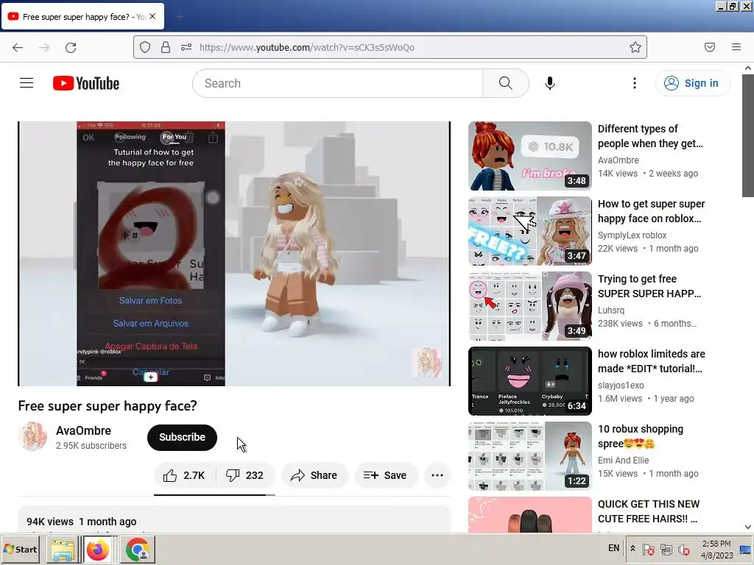Open Windows Explorer from taskbar
The image size is (754, 565).
pos(63,550)
